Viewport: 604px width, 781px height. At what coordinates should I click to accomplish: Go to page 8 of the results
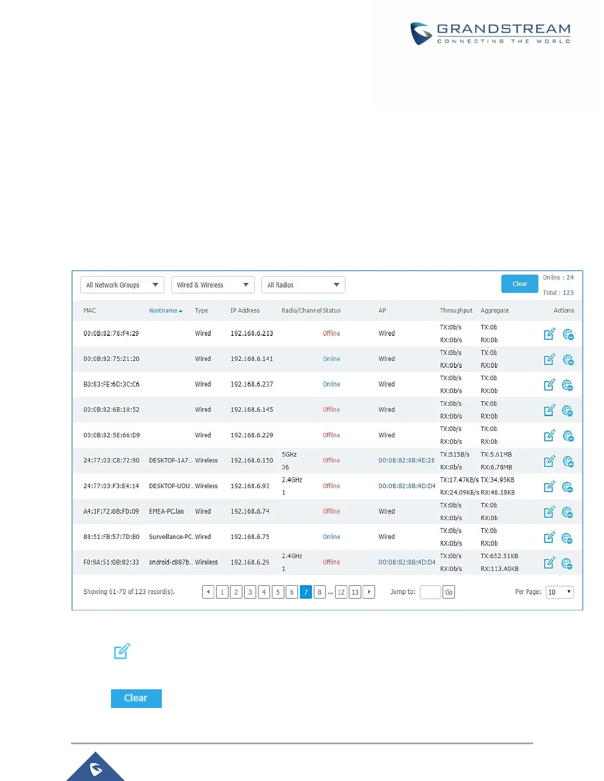(320, 592)
